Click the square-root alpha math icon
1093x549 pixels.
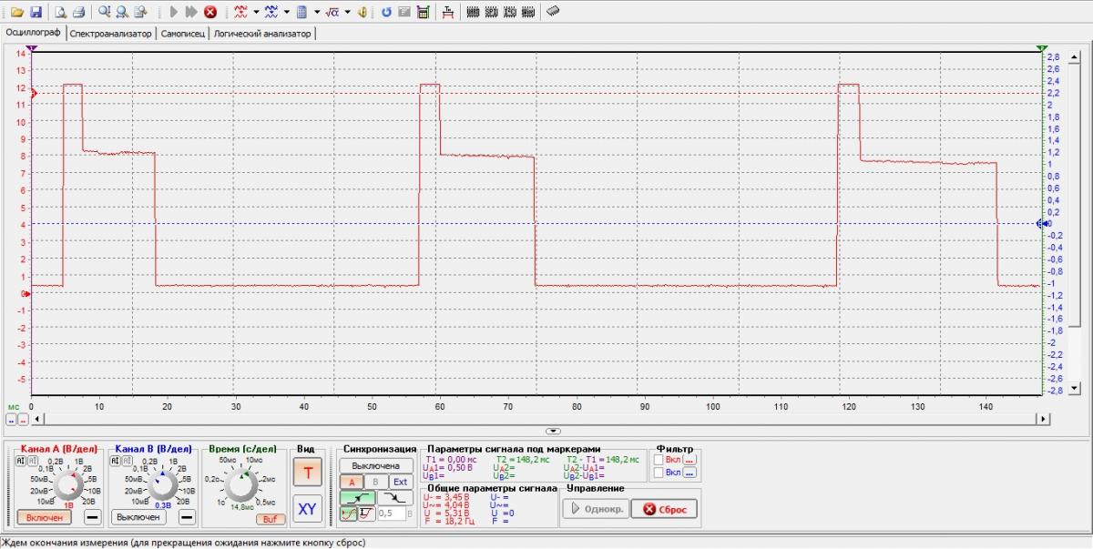332,12
